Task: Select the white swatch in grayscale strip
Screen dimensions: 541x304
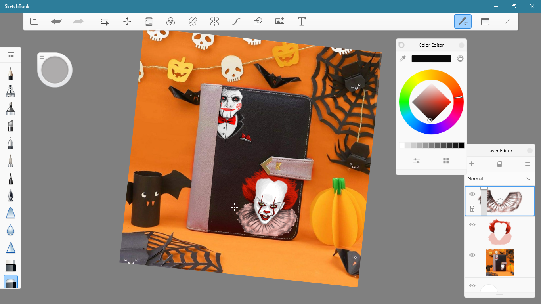Action: tap(402, 145)
